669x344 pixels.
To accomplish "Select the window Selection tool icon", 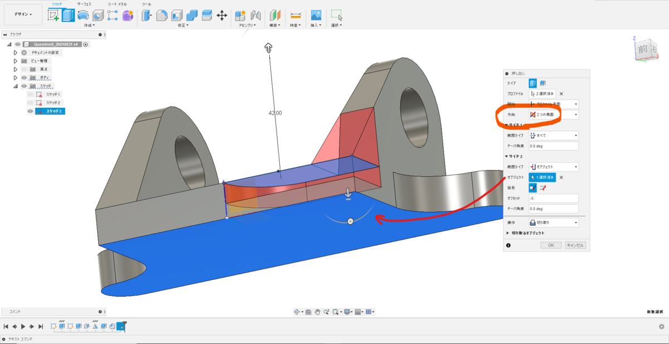I will coord(336,16).
